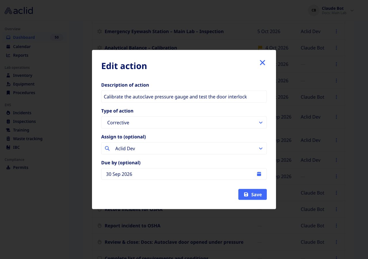The width and height of the screenshot is (368, 259).
Task: Open kebab menu for Analytical Balance row
Action: [336, 48]
